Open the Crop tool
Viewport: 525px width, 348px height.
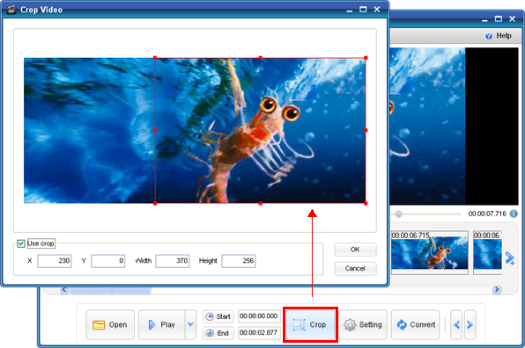point(310,324)
